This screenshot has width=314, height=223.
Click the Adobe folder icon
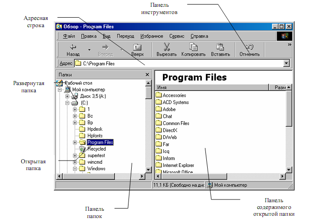tap(159, 109)
